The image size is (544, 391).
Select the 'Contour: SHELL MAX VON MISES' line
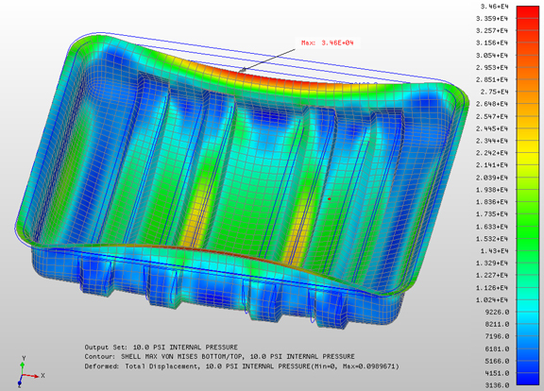tap(220, 357)
